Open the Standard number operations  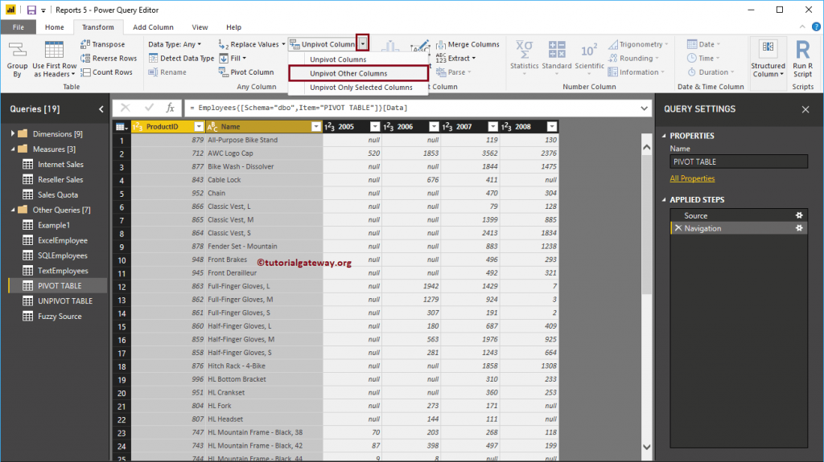[x=557, y=58]
